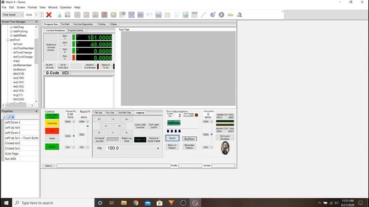Open the Screen menu
Screen dimensions: 369x207
(21, 7)
